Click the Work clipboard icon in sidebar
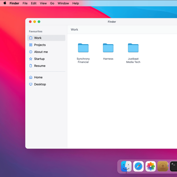177x177 pixels. [31, 38]
